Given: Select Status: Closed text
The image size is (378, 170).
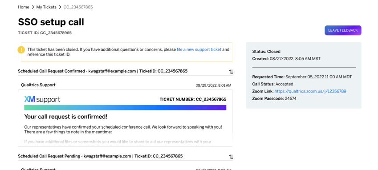Looking at the screenshot, I should click(x=266, y=51).
